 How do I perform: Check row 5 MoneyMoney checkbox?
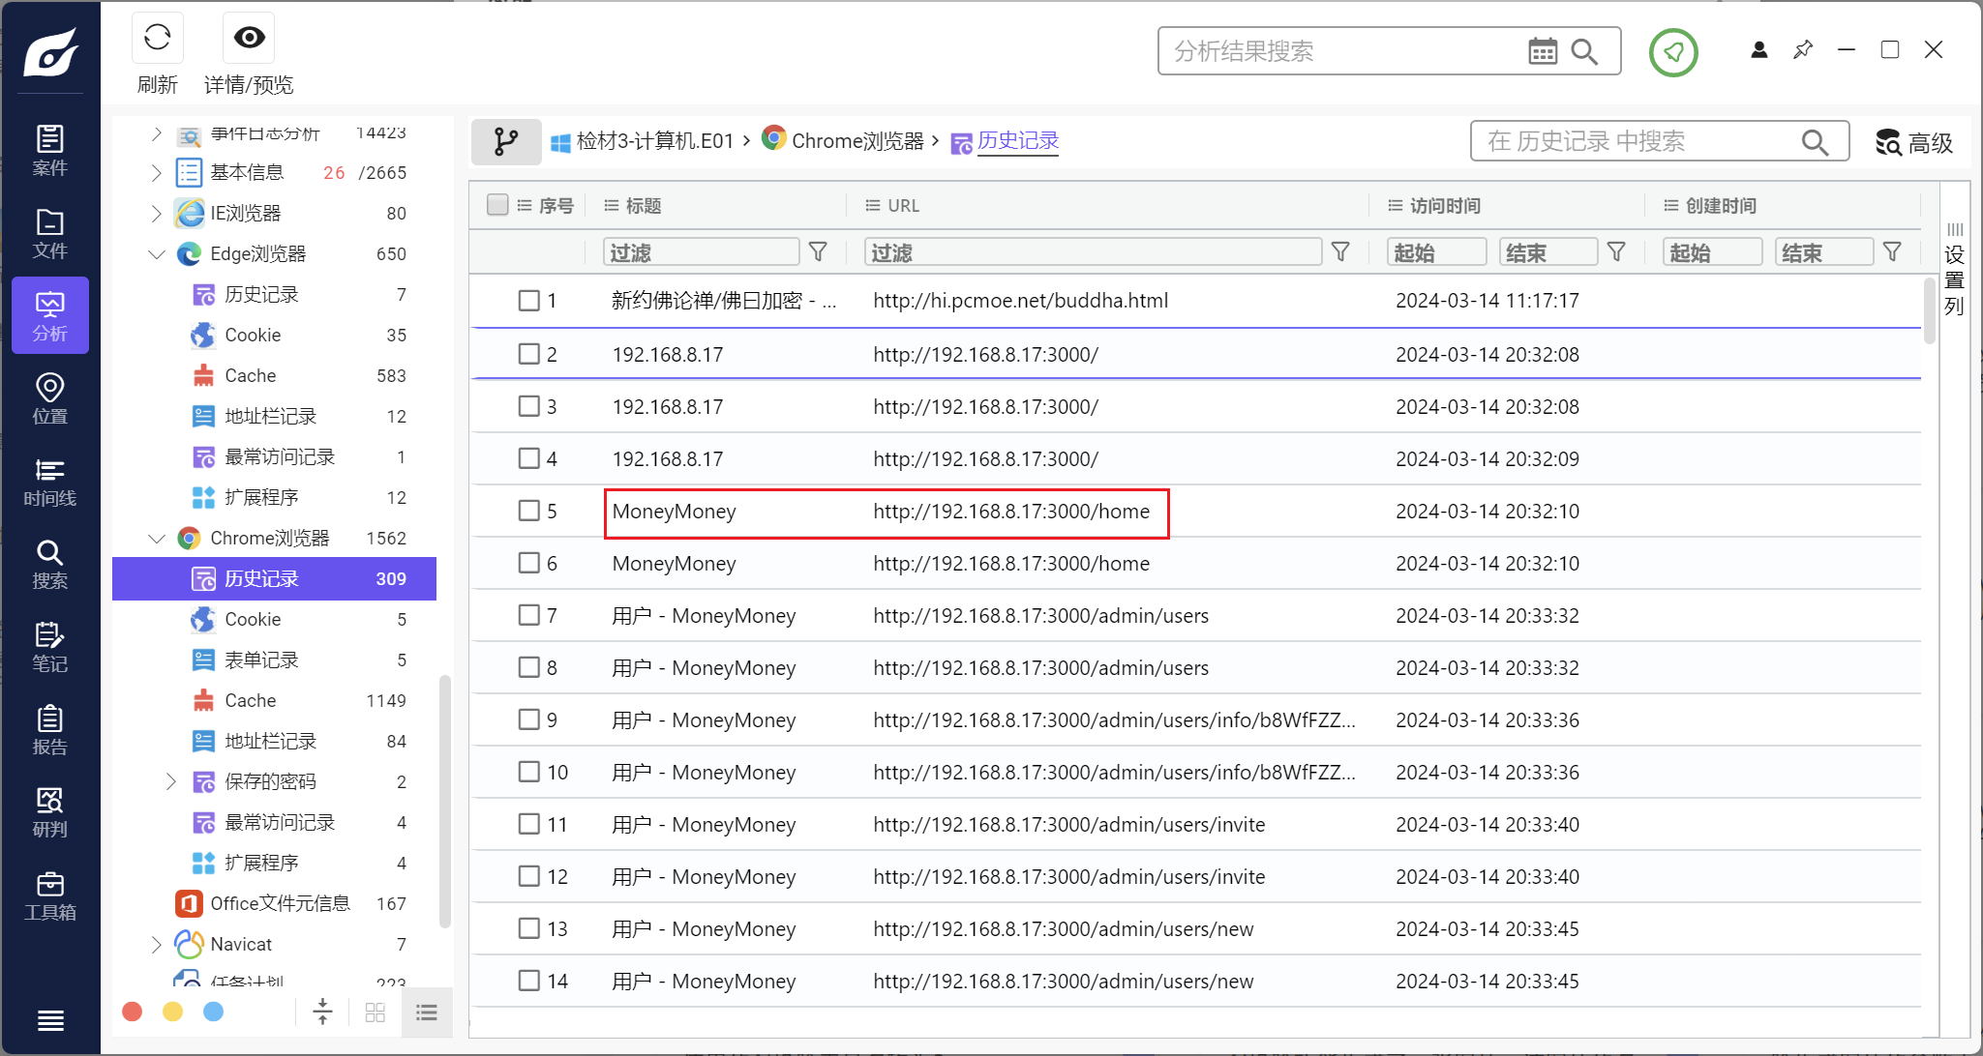529,511
